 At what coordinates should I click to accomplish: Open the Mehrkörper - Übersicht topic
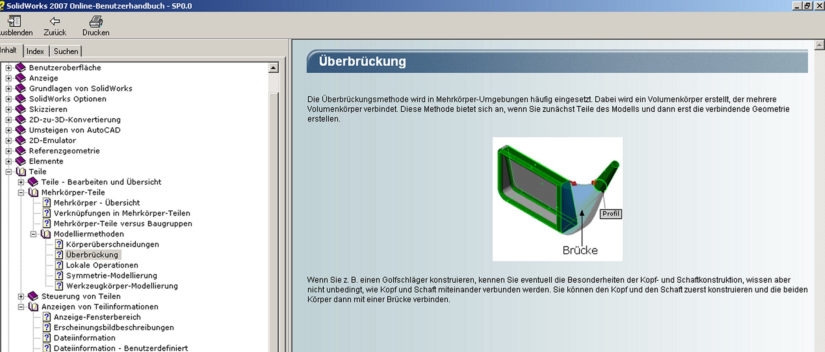97,203
